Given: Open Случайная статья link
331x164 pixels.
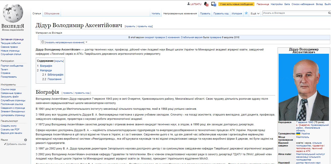Looking at the screenshot, I should point(11,54).
